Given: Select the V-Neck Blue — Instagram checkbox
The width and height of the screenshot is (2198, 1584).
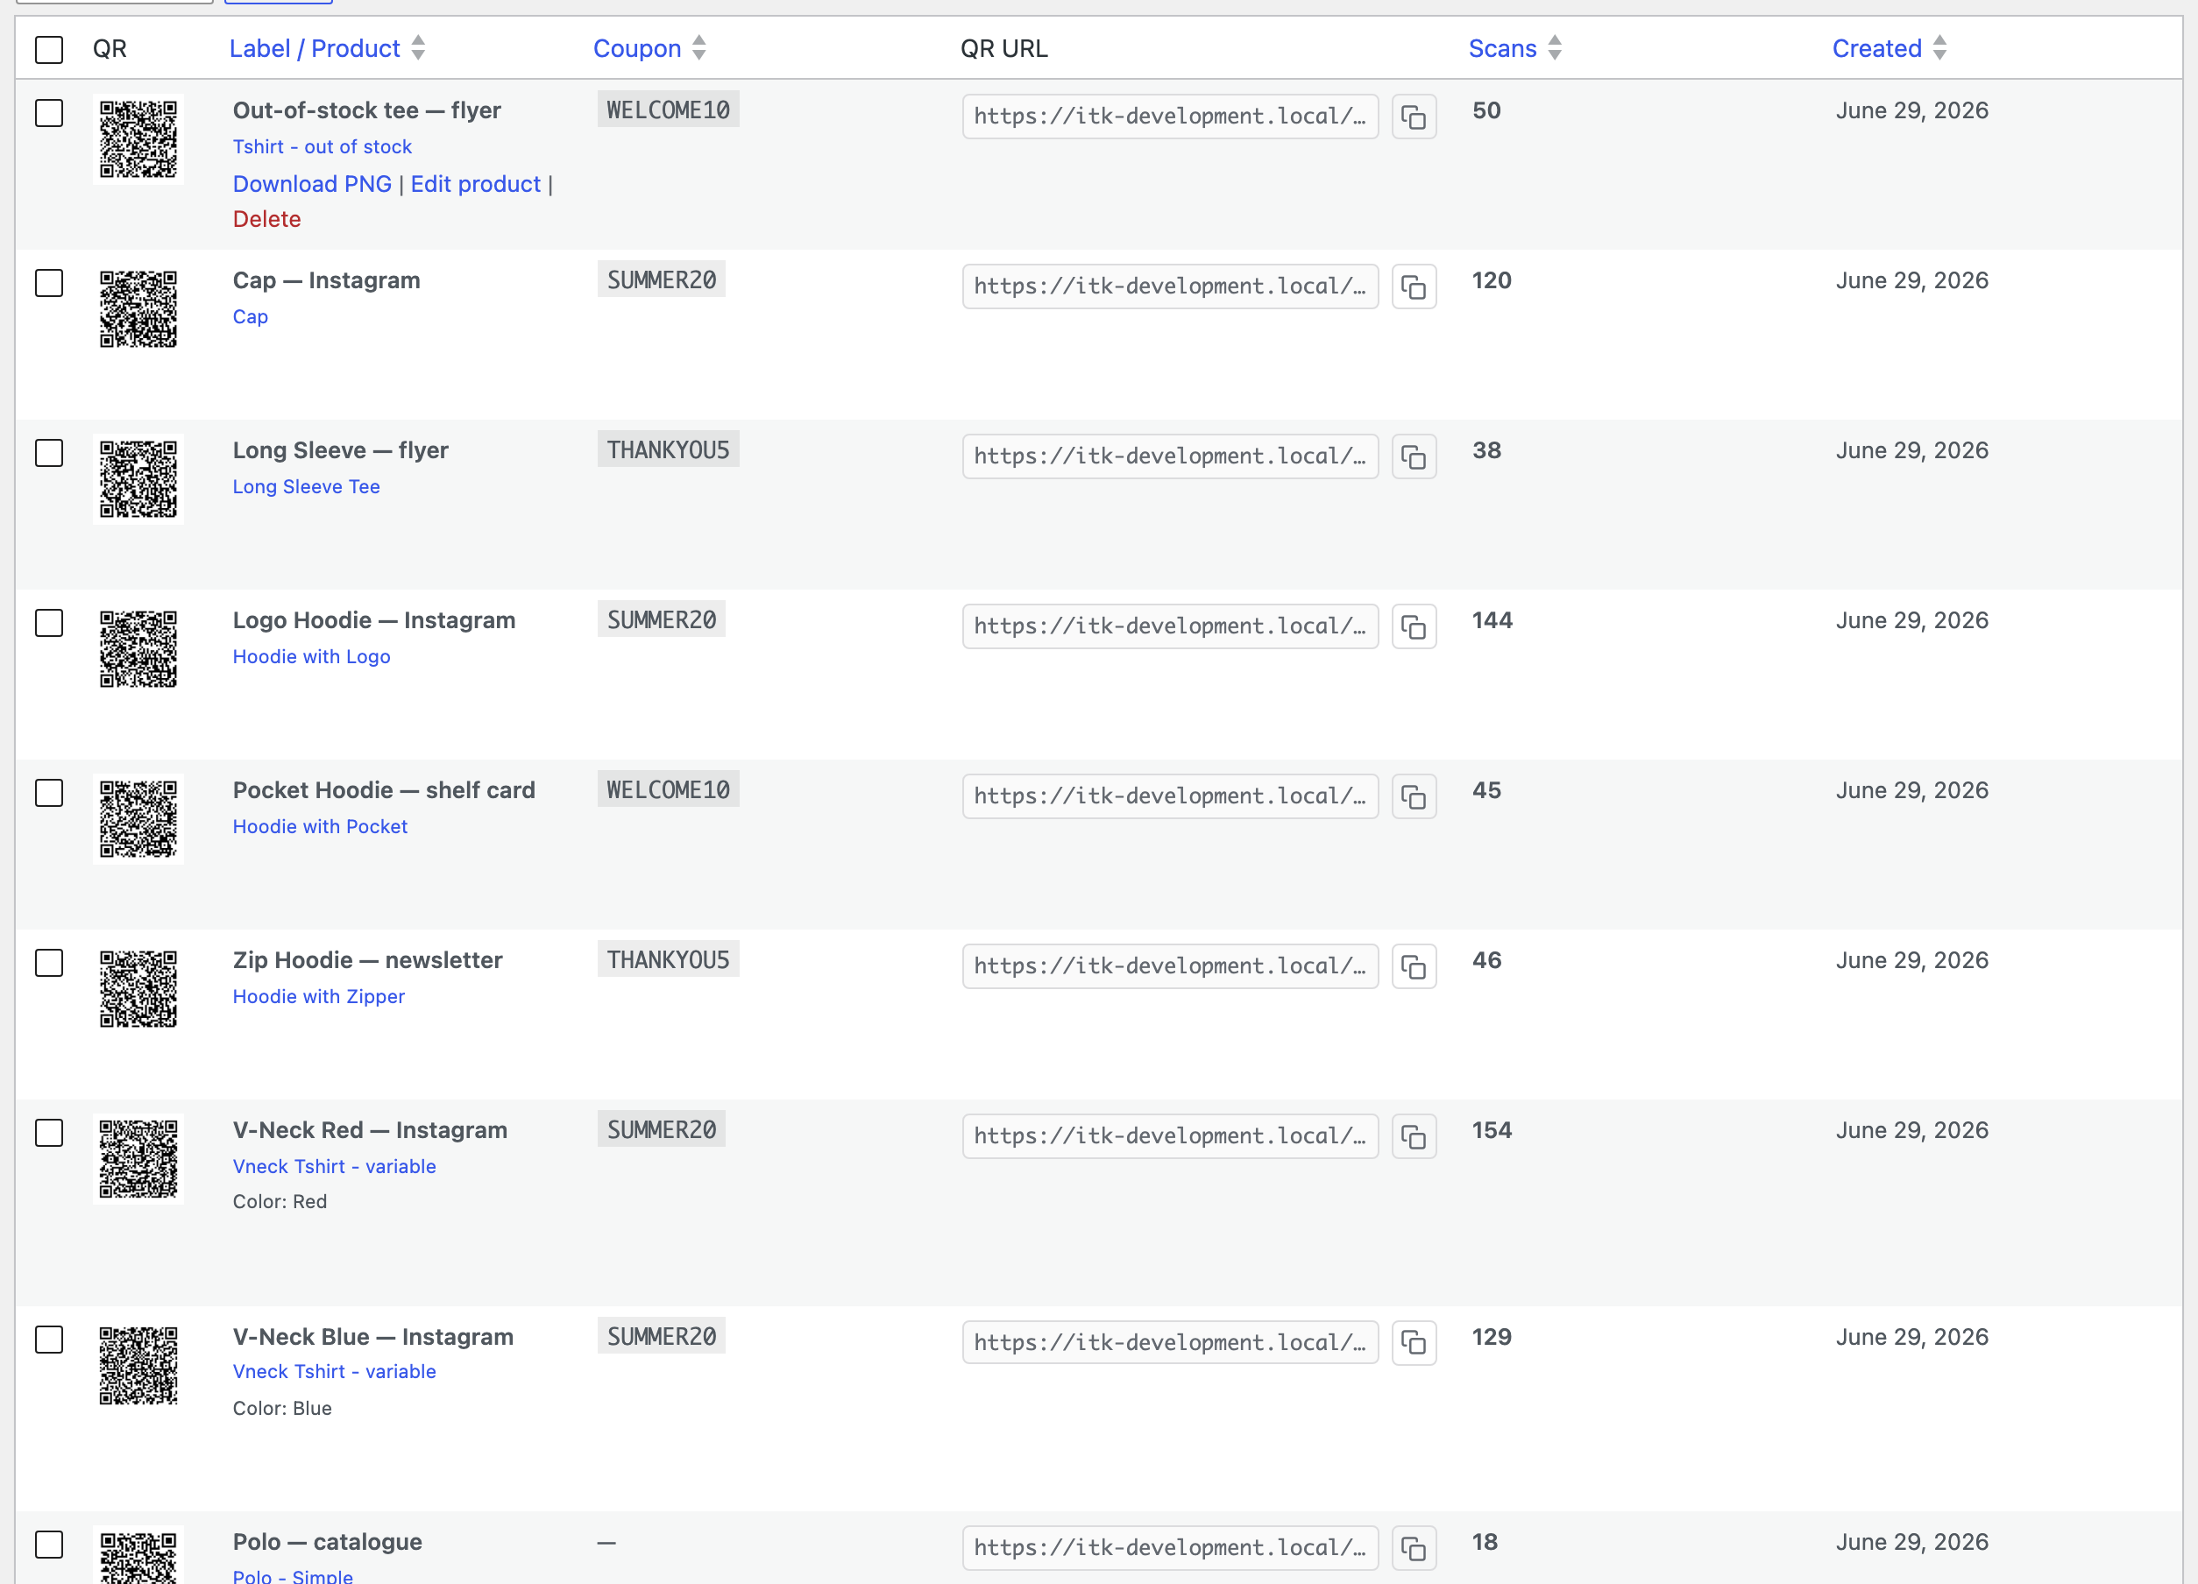Looking at the screenshot, I should tap(48, 1340).
